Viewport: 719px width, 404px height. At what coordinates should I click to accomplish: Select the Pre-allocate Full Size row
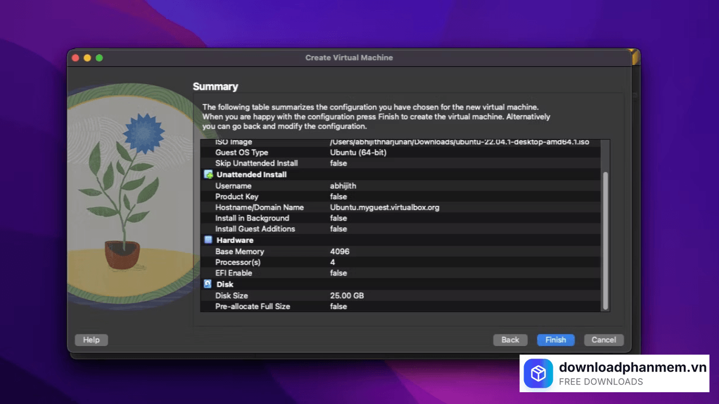(337, 306)
